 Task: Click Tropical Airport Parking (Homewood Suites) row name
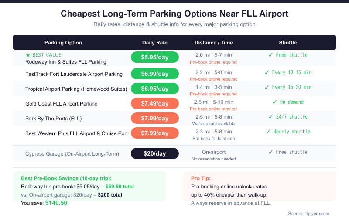(x=76, y=89)
